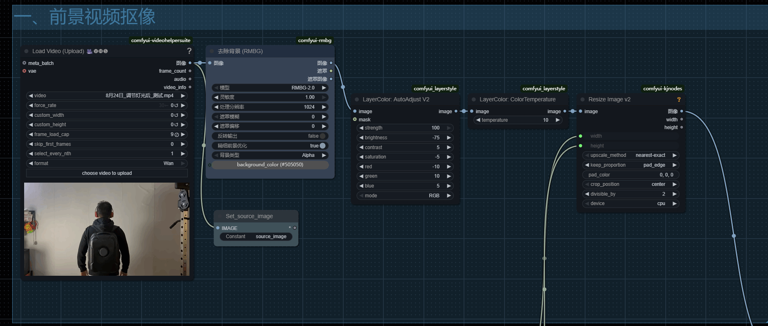Collapse the Load Video (Upload) node dot

[27, 51]
